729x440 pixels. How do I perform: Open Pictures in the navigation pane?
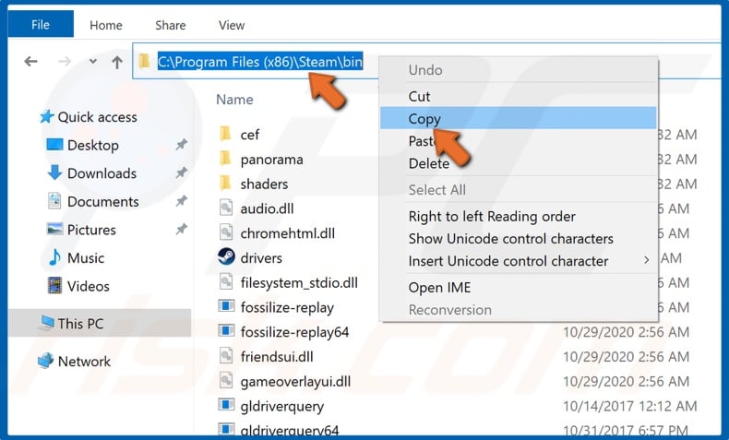[91, 230]
